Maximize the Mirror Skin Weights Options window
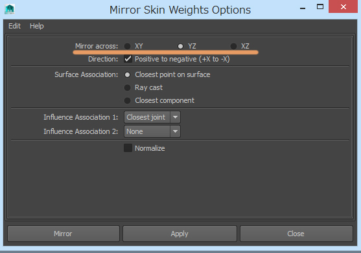361x253 pixels. 320,7
